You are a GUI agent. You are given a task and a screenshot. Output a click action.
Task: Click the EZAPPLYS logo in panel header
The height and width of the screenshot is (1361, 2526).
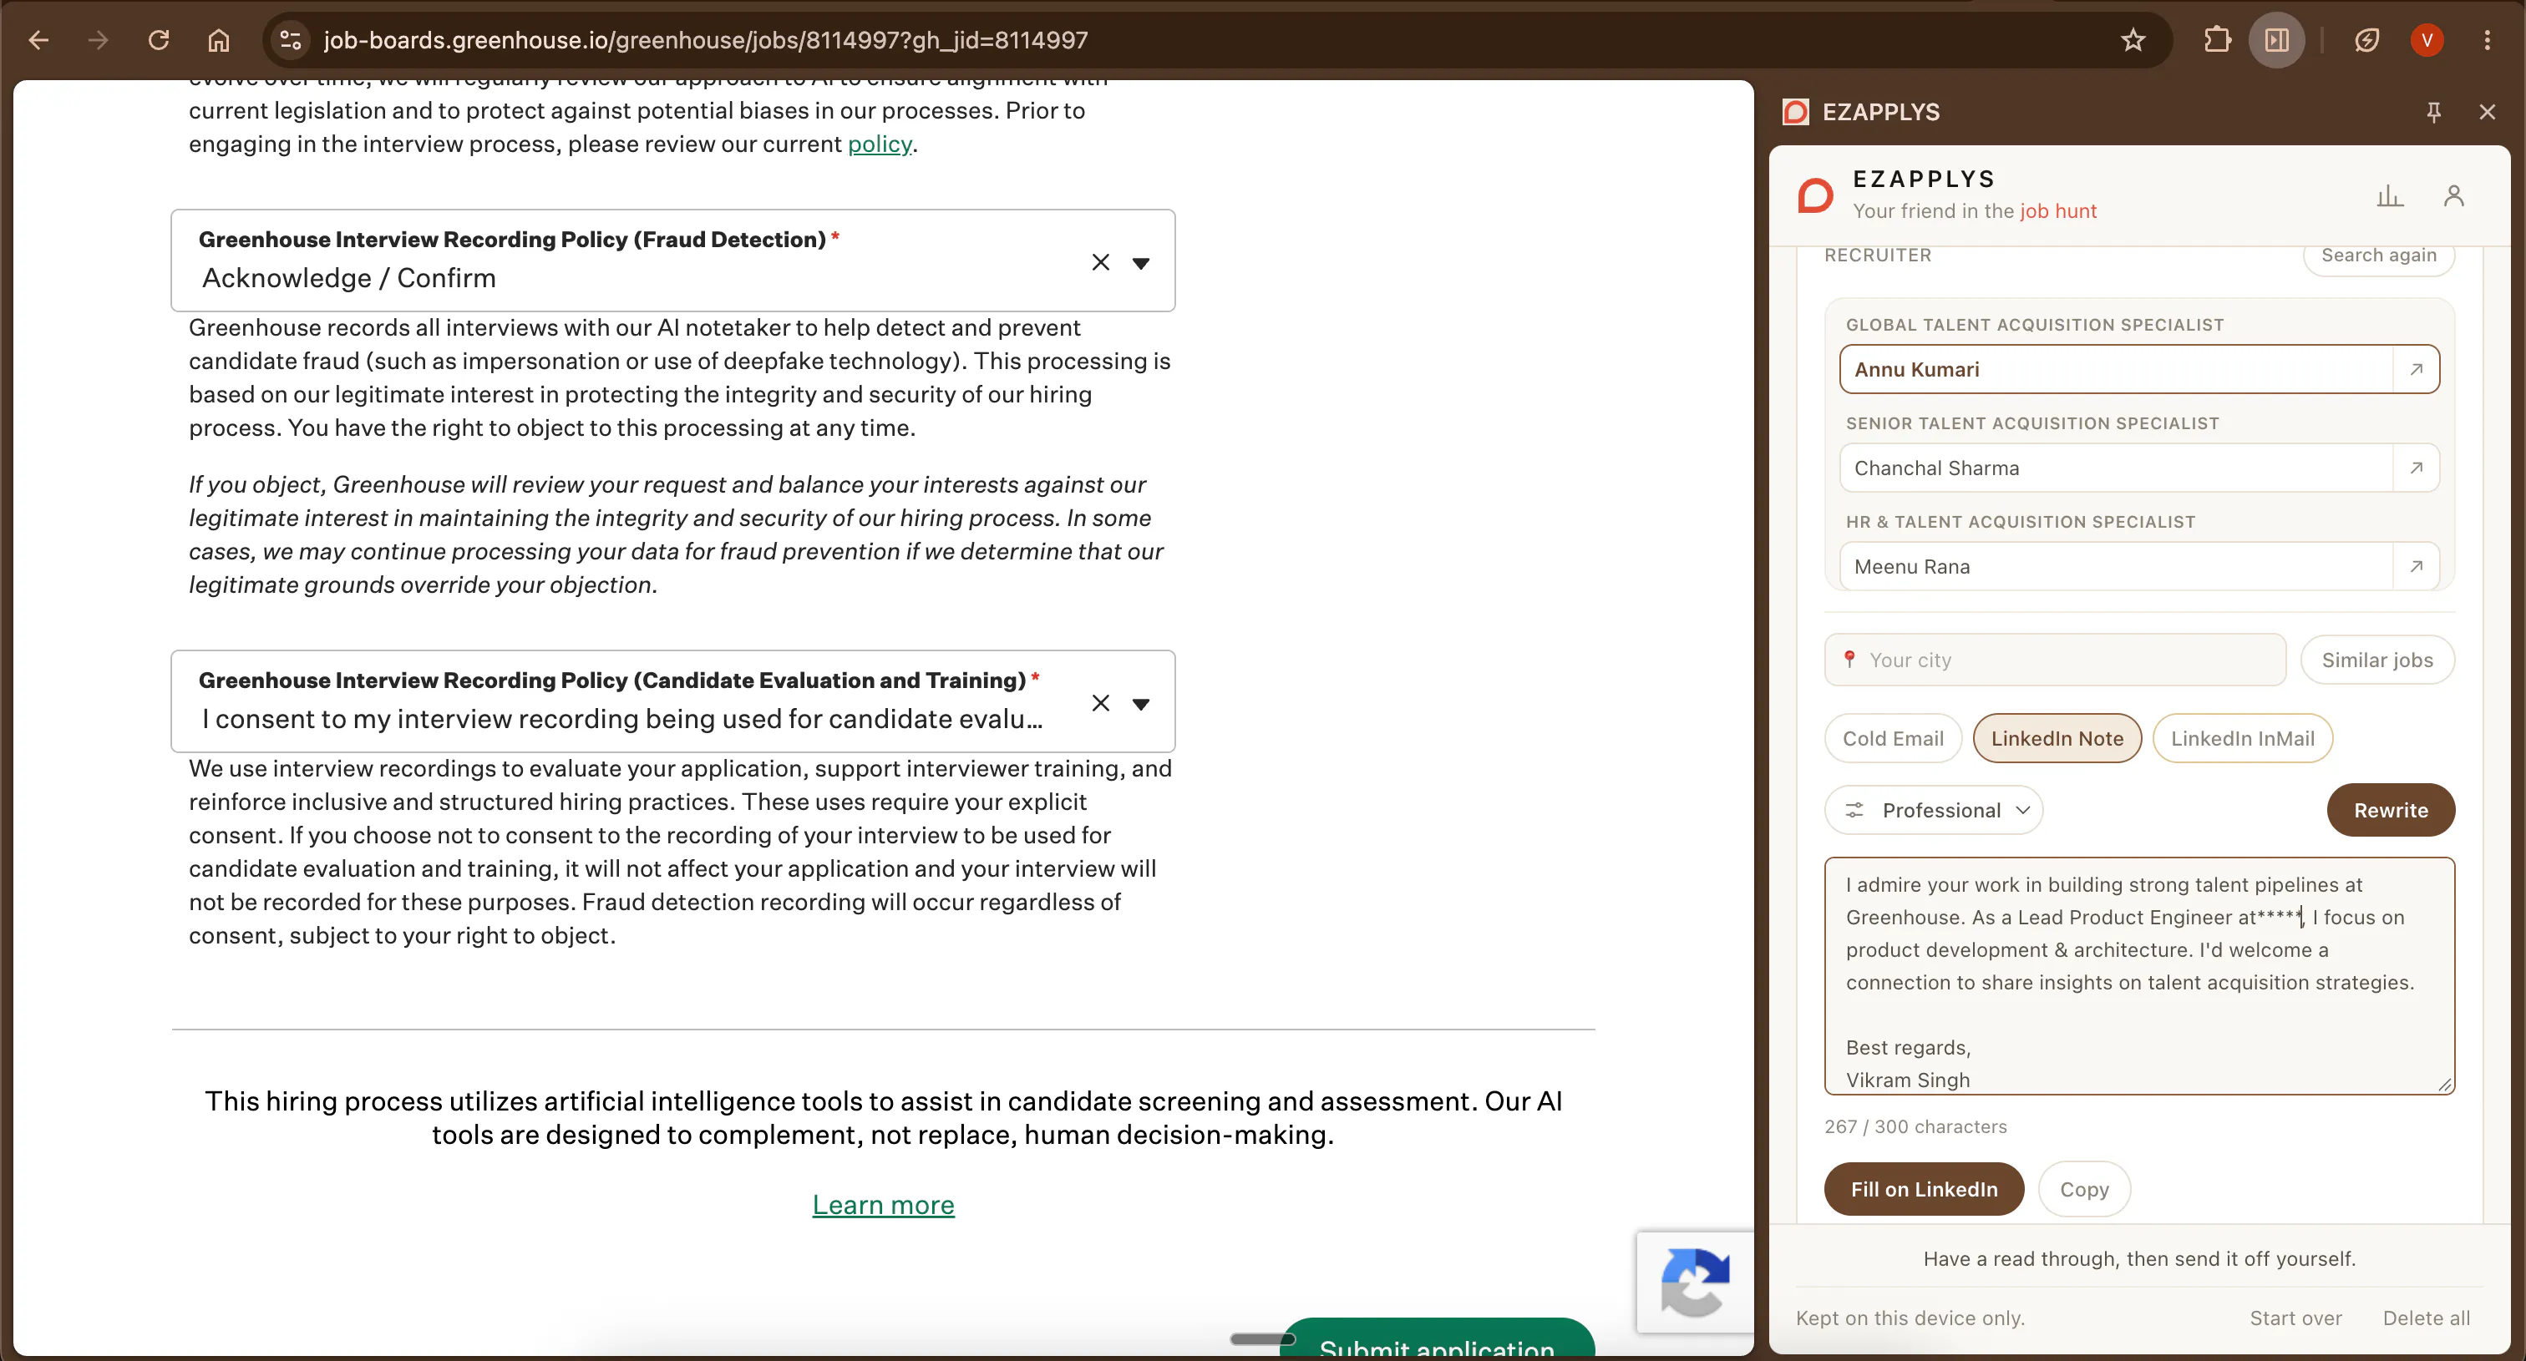point(1815,195)
